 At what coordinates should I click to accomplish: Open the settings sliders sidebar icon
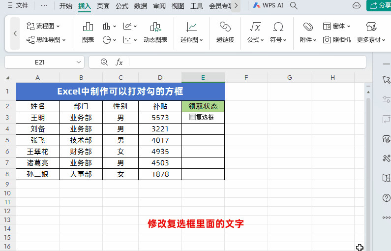coord(386,99)
